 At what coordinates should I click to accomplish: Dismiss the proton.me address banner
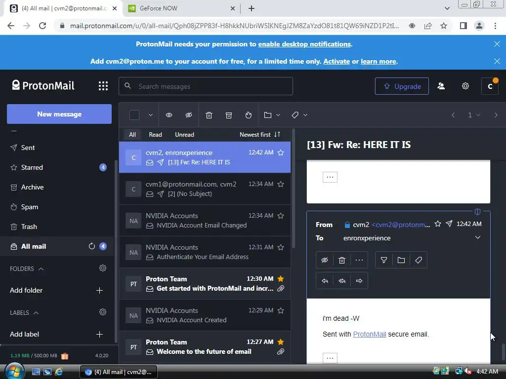(x=497, y=61)
